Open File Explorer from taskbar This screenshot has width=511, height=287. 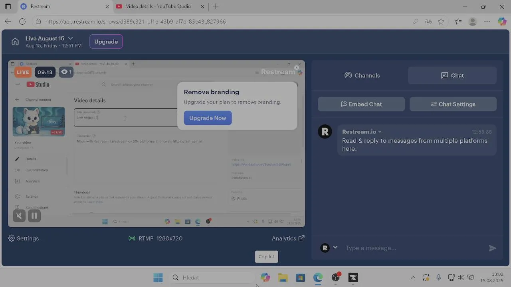[283, 277]
